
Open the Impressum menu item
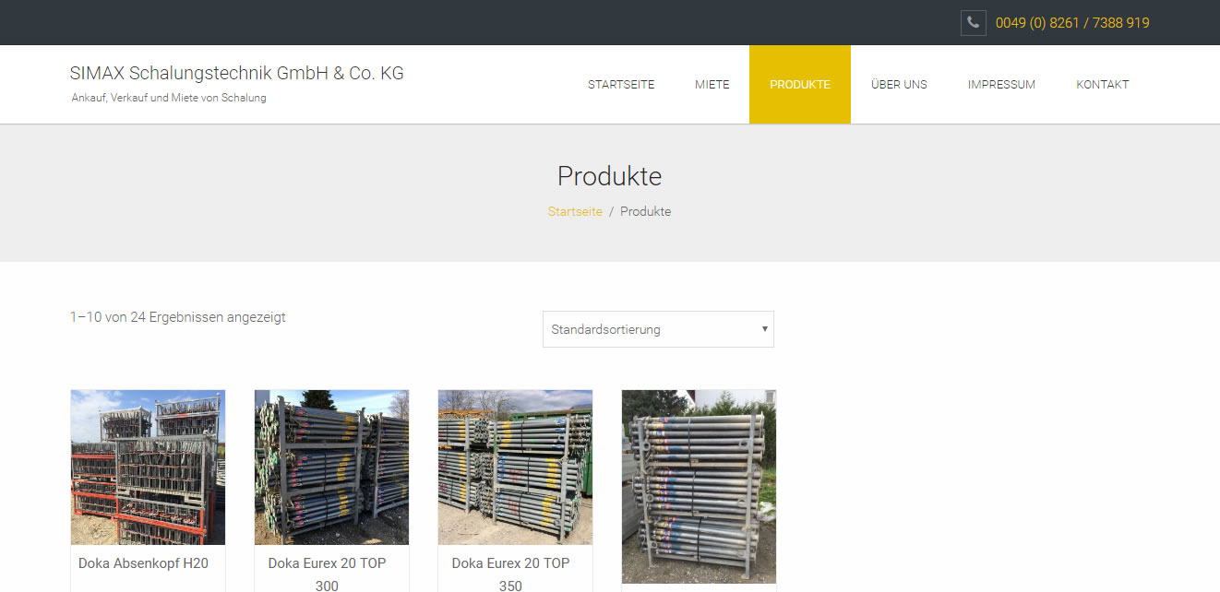1001,84
